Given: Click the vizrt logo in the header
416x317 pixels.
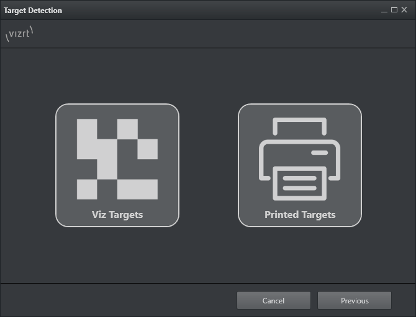Looking at the screenshot, I should click(x=19, y=34).
